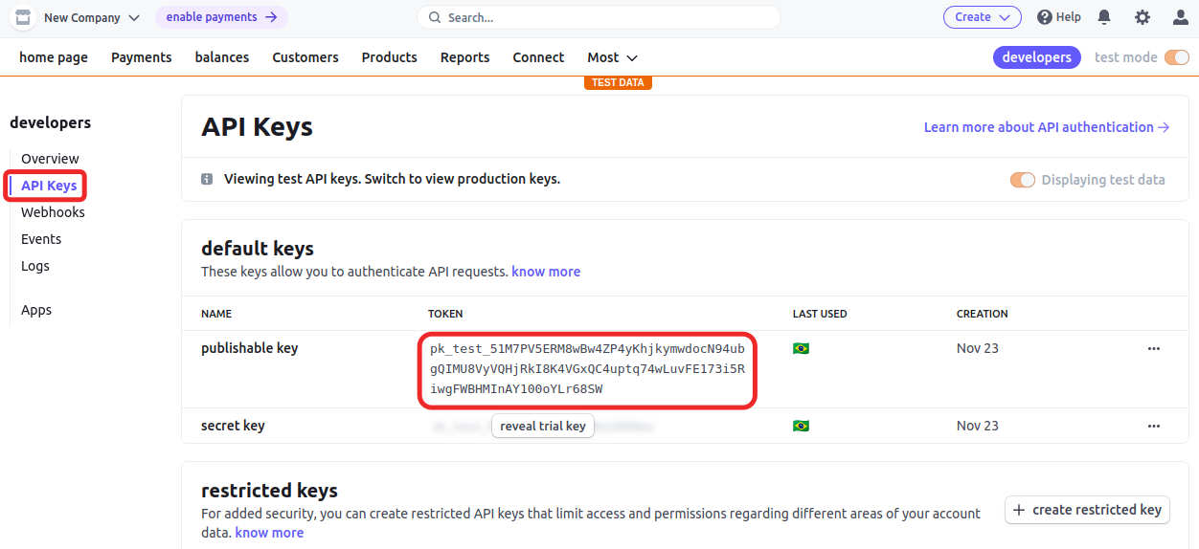Expand the Most menu
1199x549 pixels.
click(x=613, y=57)
